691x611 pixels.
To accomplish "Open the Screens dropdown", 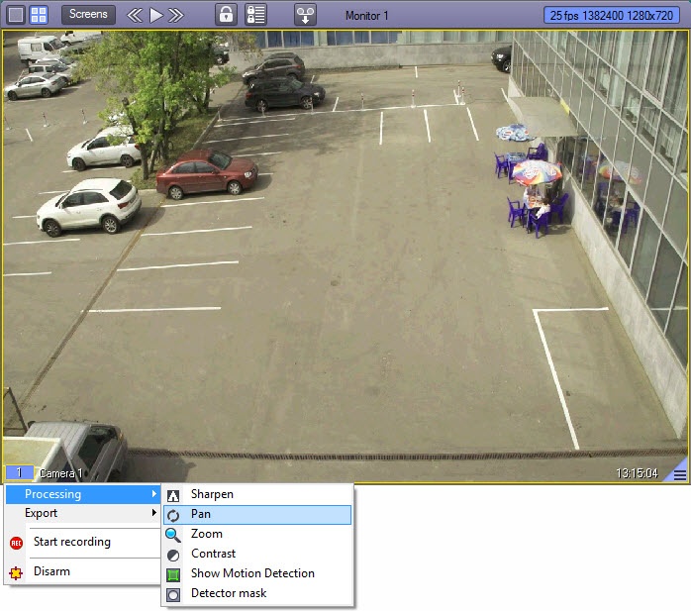I will tap(88, 15).
